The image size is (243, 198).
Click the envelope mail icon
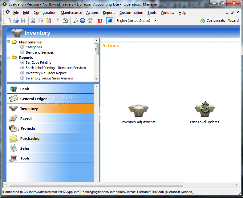point(75,21)
